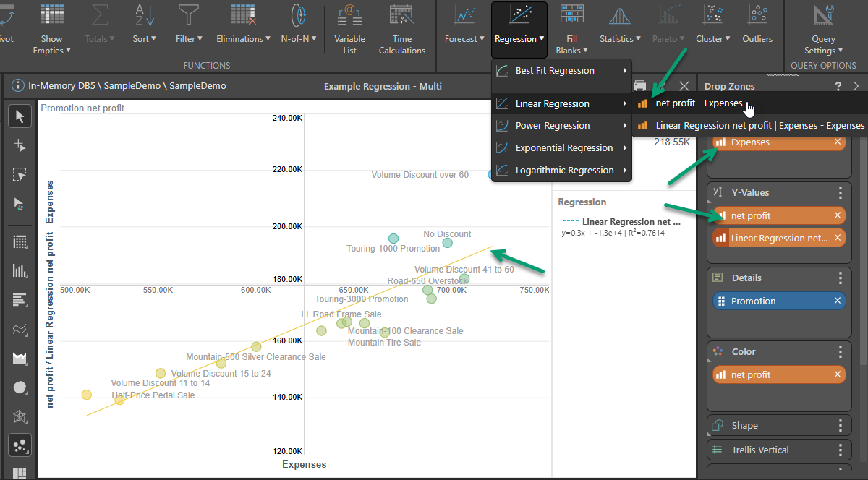The width and height of the screenshot is (868, 480).
Task: Select the plus-cursor tool in left toolbar
Action: pyautogui.click(x=20, y=145)
